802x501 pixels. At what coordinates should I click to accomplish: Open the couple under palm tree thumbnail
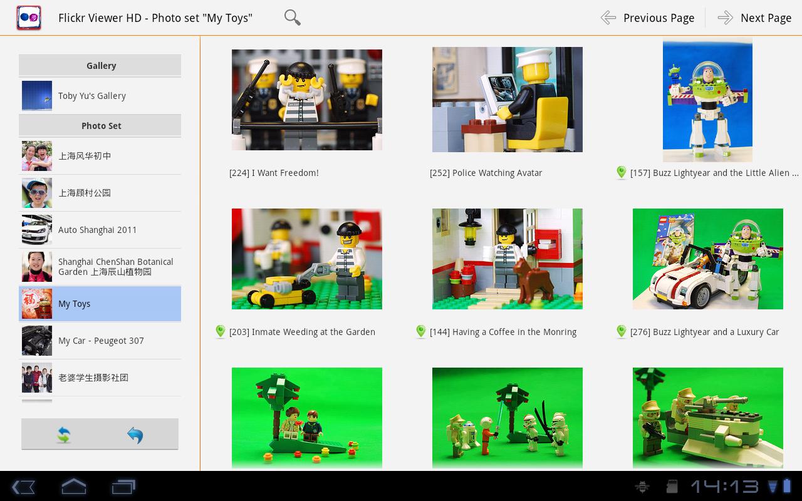point(307,418)
